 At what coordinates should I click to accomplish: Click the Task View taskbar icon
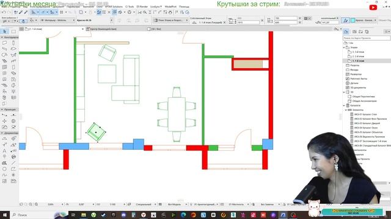coord(73,215)
